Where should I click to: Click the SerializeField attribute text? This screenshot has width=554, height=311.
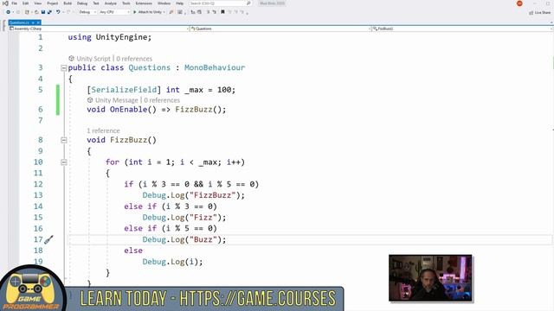click(124, 90)
